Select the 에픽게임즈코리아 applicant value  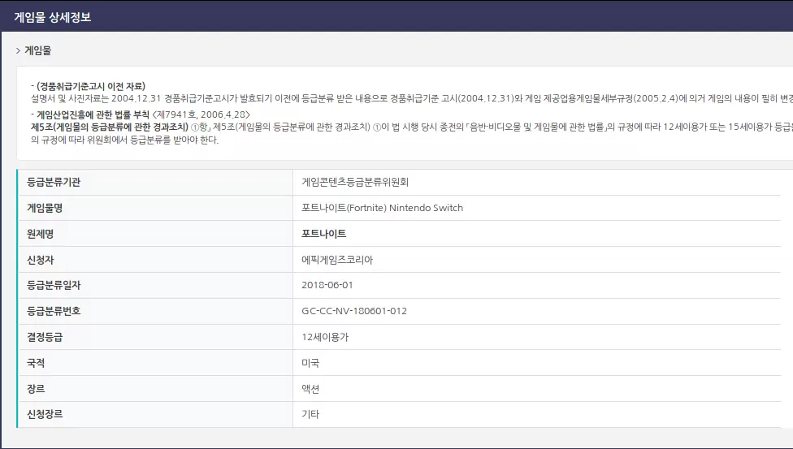pyautogui.click(x=337, y=260)
